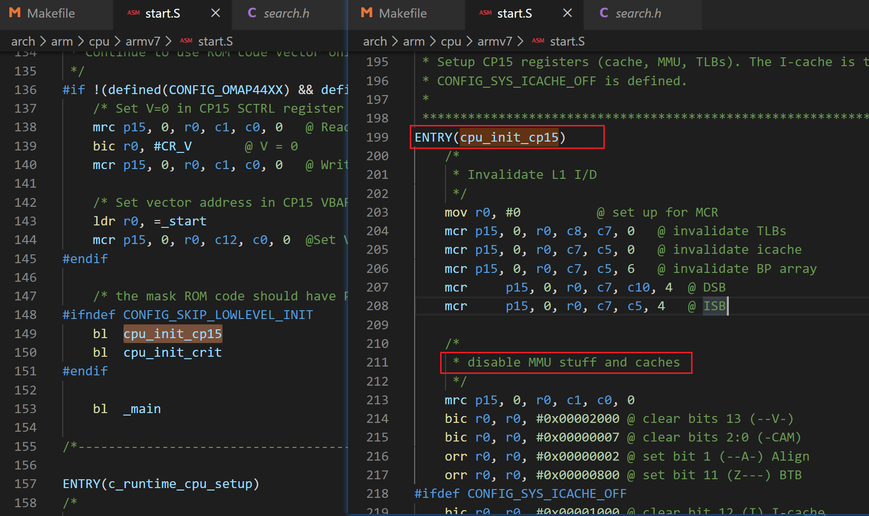
Task: Click ASM file icon on right start.S tab
Action: click(x=485, y=13)
